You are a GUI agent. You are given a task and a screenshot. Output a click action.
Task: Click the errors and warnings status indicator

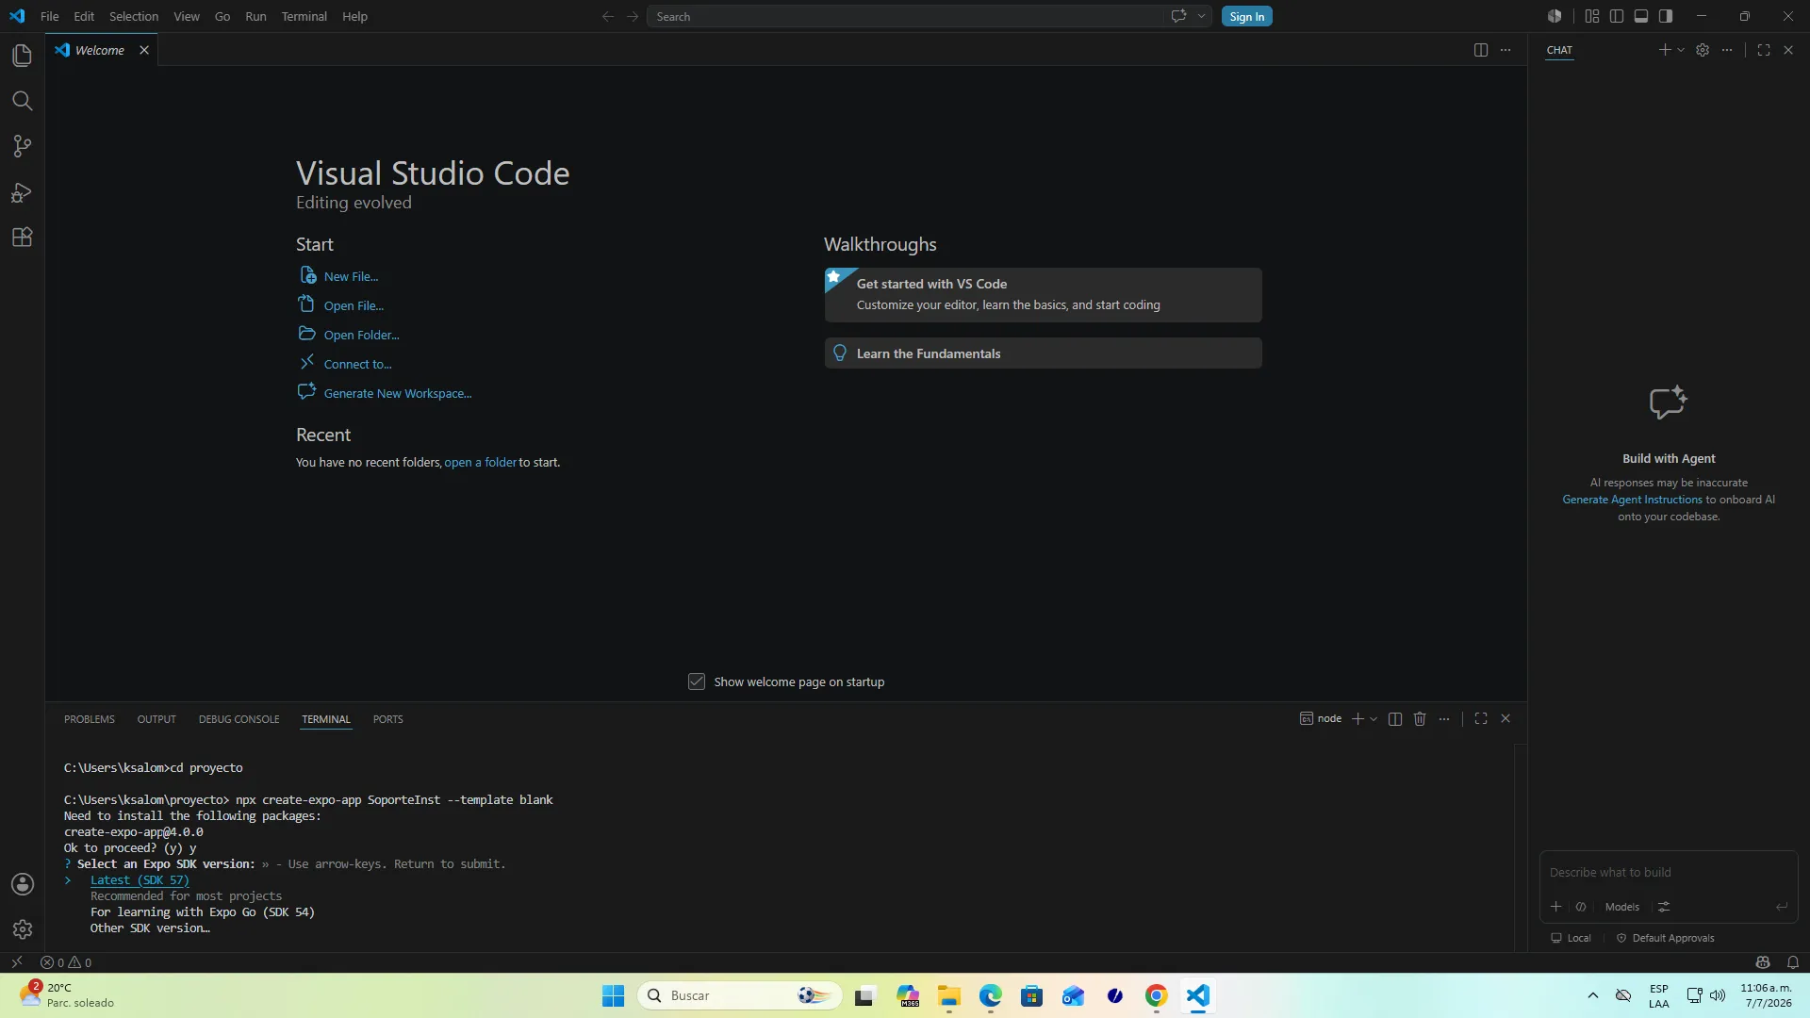(66, 962)
